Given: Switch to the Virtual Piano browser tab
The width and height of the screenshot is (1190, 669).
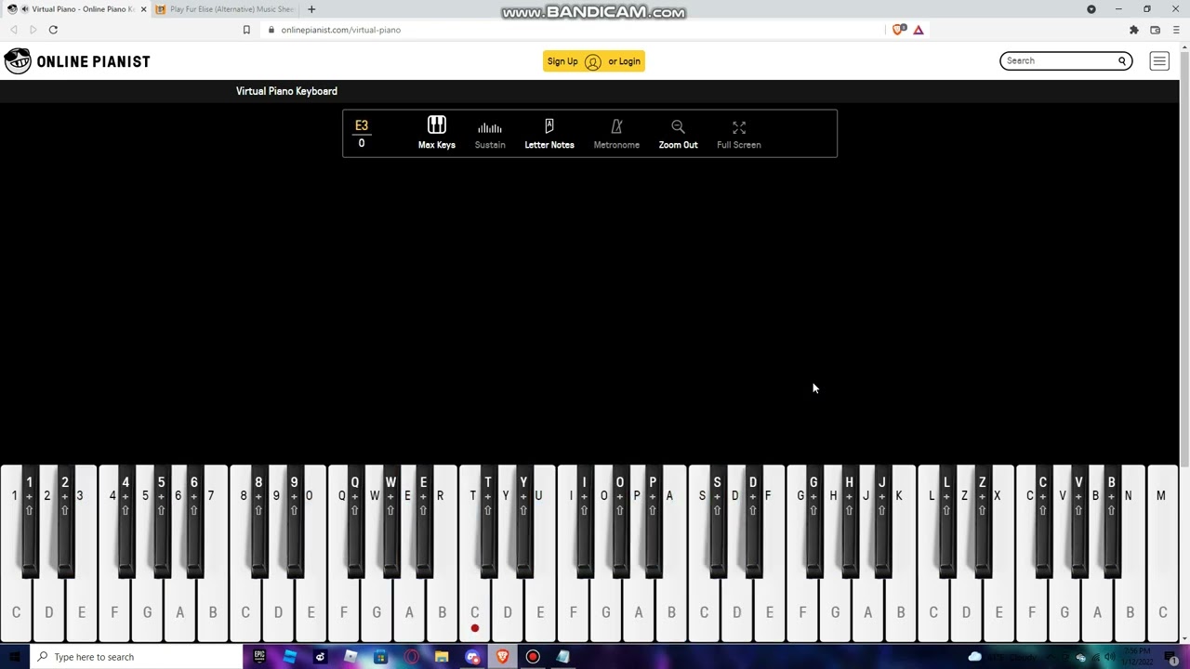Looking at the screenshot, I should coord(77,9).
